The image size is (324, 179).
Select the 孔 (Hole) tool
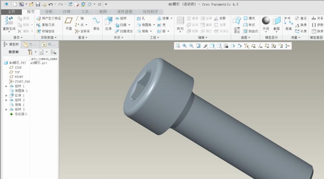(141, 18)
